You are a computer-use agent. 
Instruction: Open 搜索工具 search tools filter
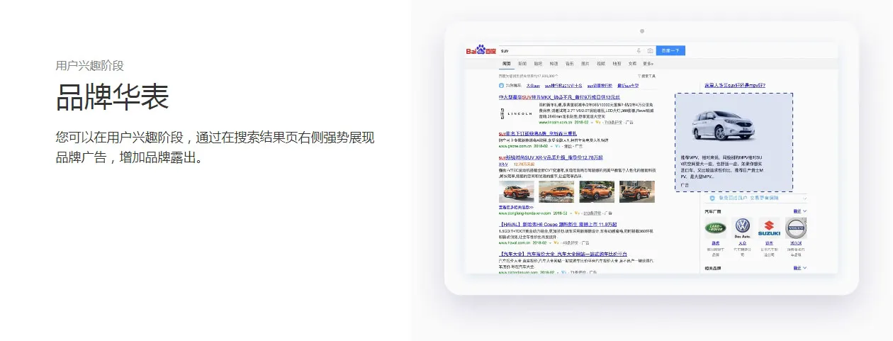coord(646,74)
